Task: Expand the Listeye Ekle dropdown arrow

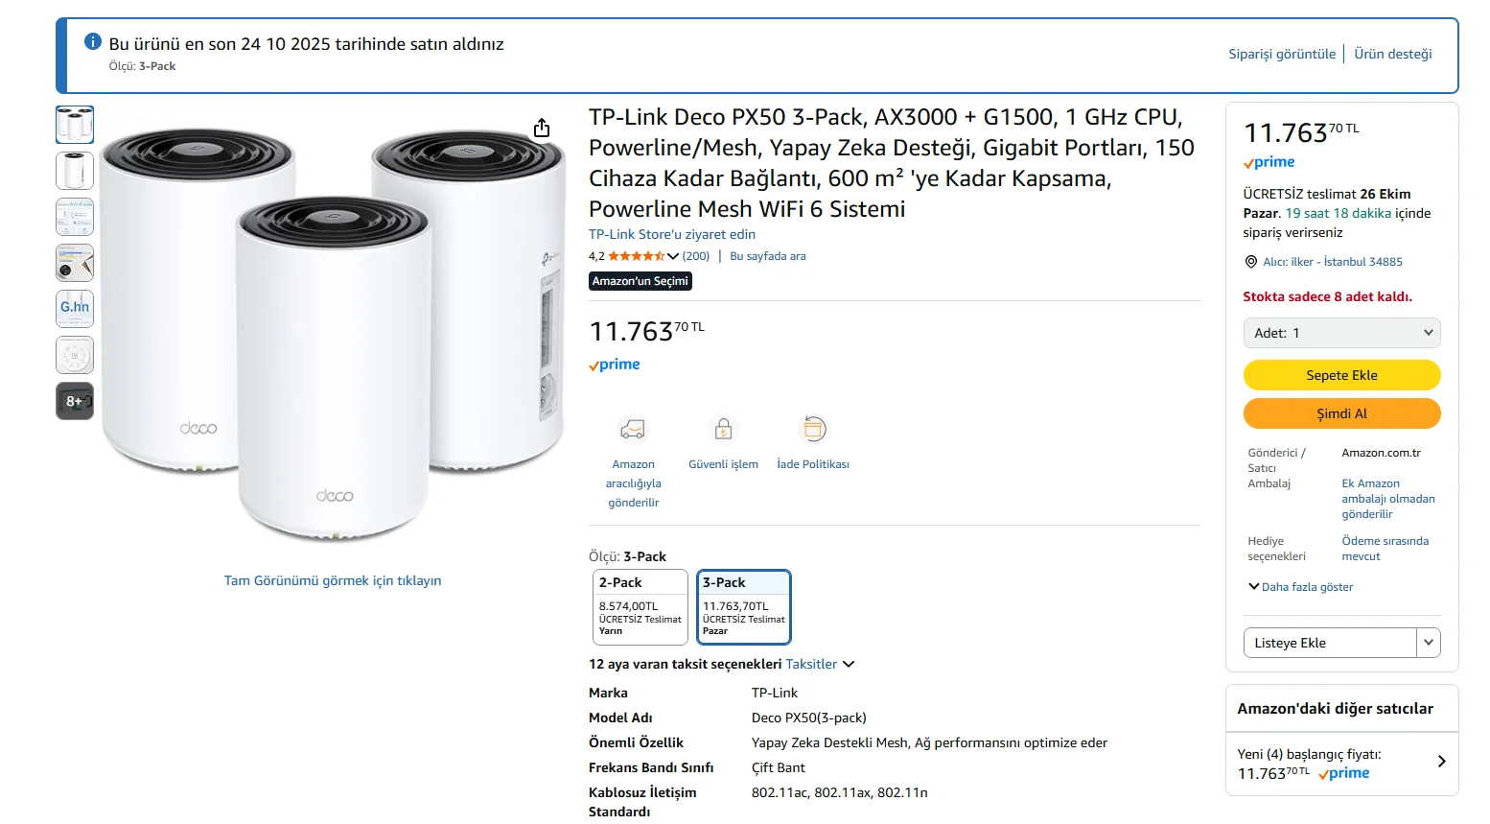Action: click(x=1429, y=643)
